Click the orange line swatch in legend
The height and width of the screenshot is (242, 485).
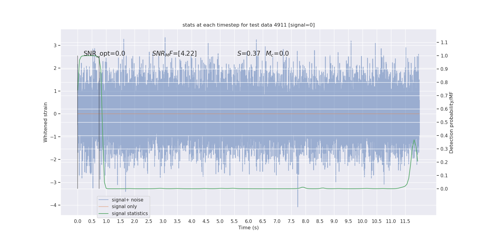tap(104, 207)
